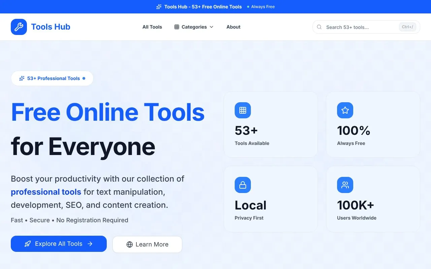
Task: Click the Ctrl+/ shortcut badge
Action: coord(407,27)
